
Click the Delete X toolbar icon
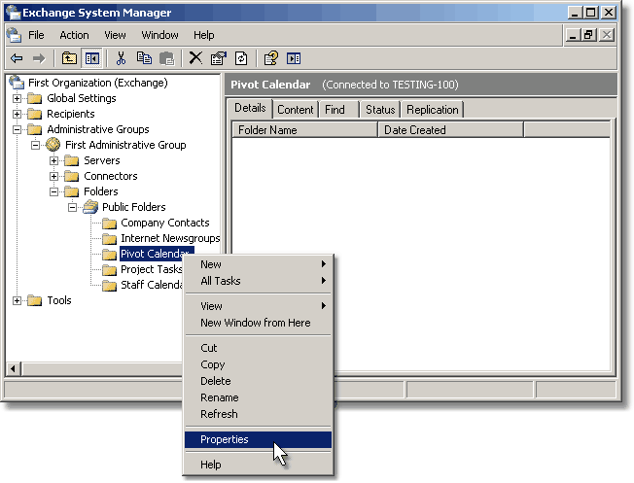[x=195, y=57]
